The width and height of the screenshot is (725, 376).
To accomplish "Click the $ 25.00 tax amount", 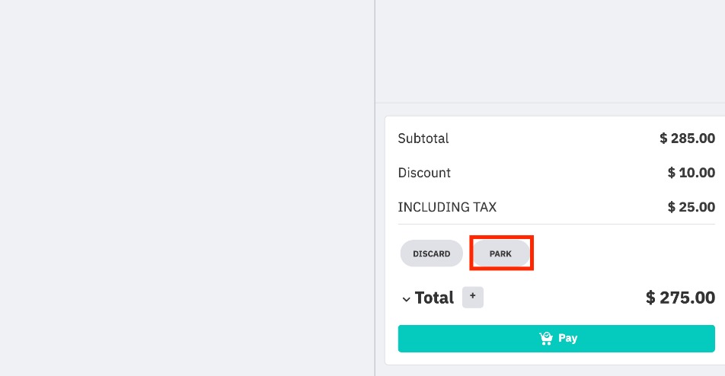I will [x=691, y=206].
